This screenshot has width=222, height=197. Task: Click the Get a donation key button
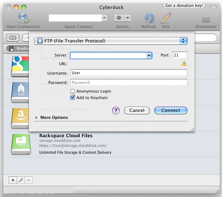184,5
